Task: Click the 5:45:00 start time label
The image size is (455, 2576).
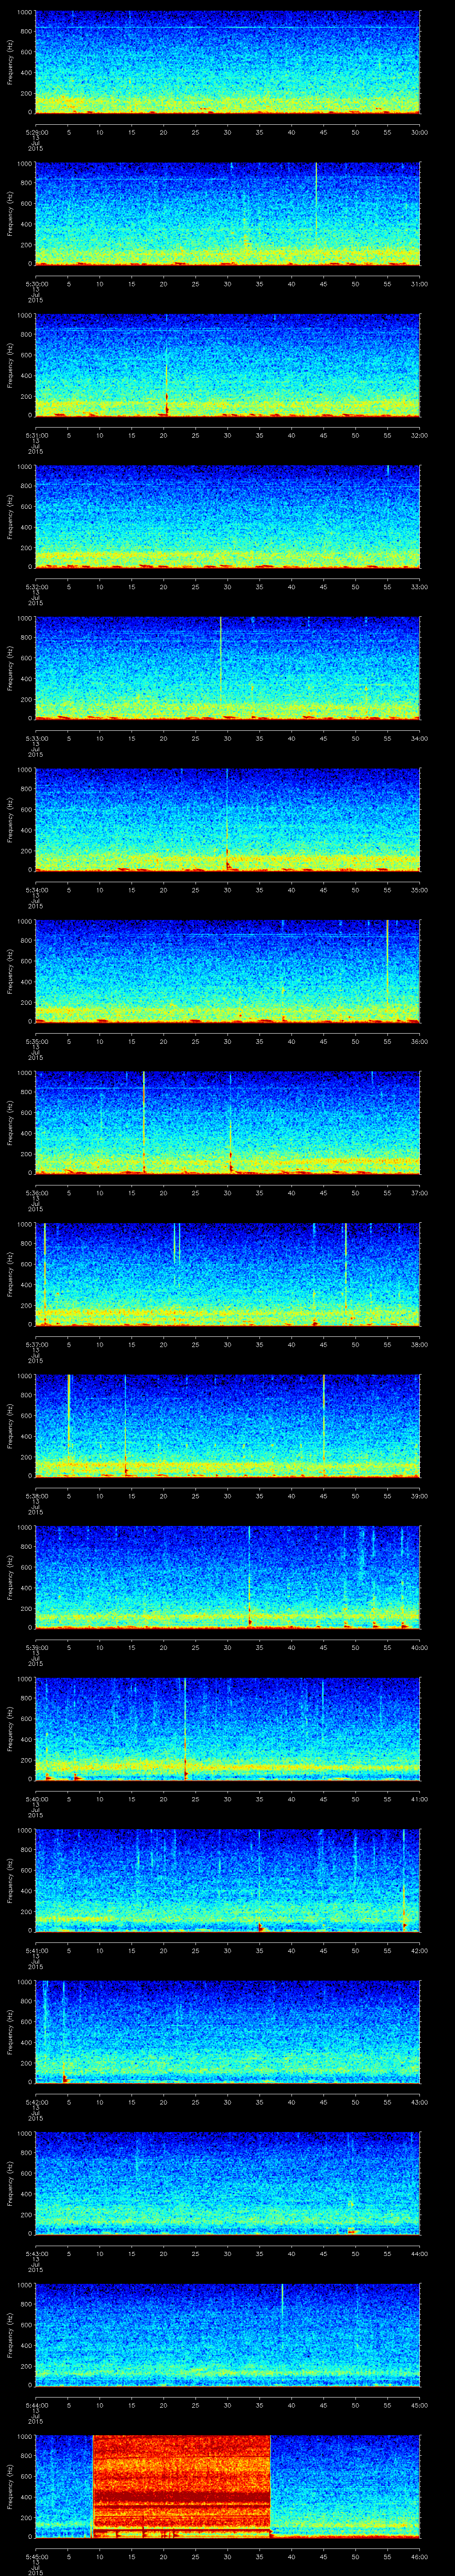Action: click(x=36, y=2555)
